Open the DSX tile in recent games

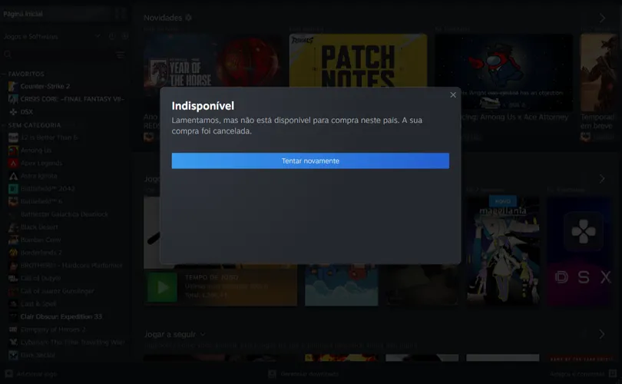581,250
